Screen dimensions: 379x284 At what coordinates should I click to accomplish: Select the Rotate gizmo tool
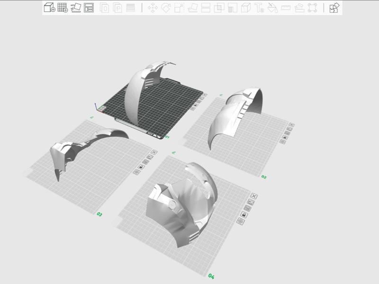click(x=166, y=8)
